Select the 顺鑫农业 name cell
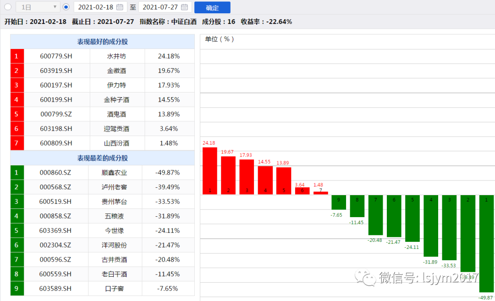Image resolution: width=495 pixels, height=301 pixels. [x=114, y=173]
